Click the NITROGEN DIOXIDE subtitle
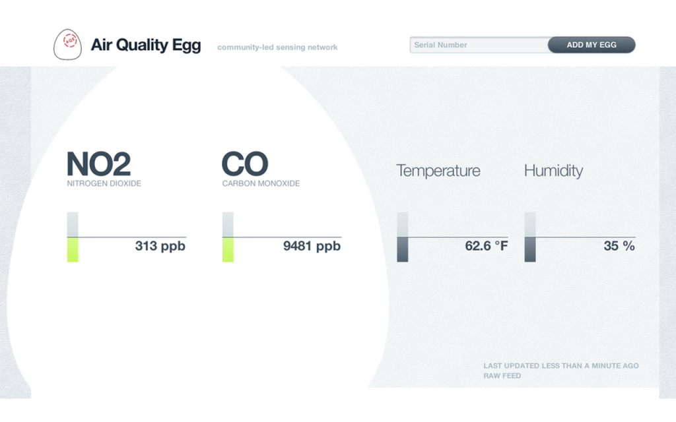Image resolution: width=676 pixels, height=422 pixels. pos(104,183)
